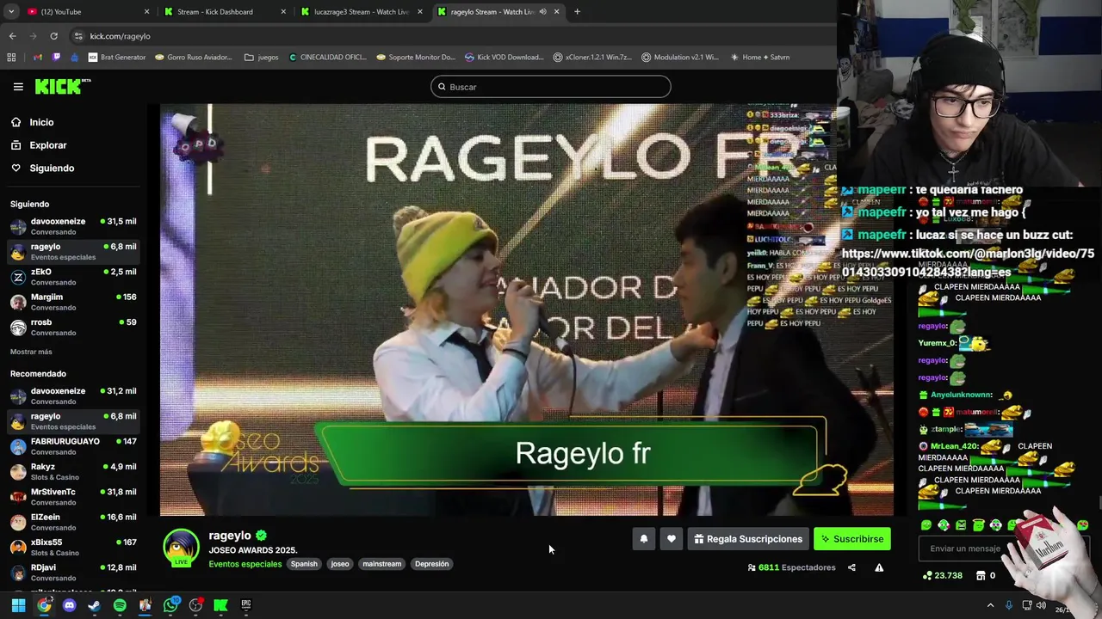Open RDjavi recommended channel

73,573
